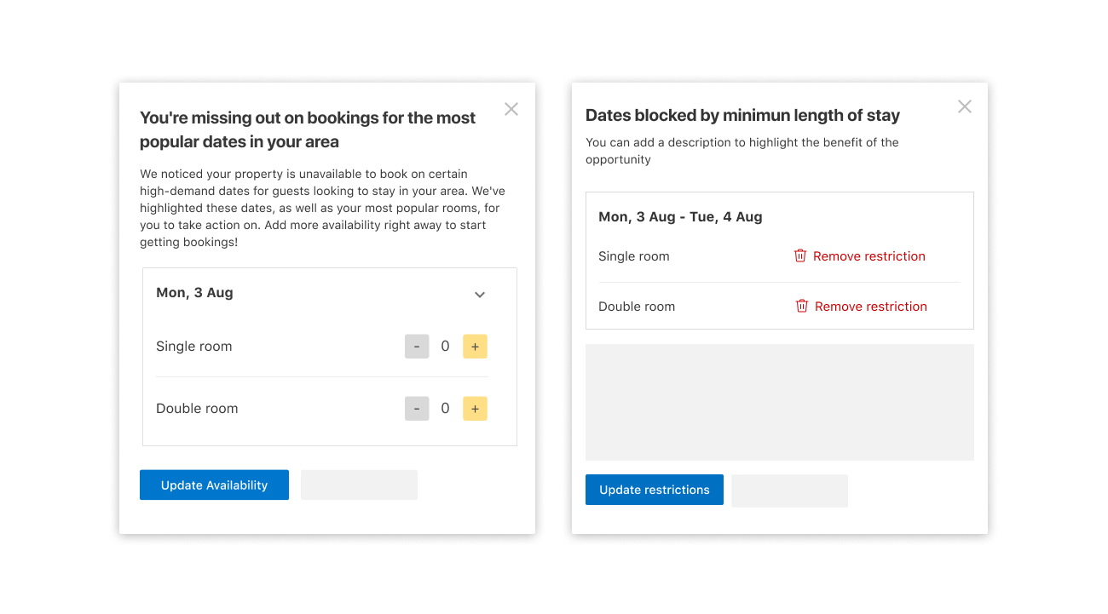Viewport: 1108px width, 614px height.
Task: Select Remove restriction text for Single room
Action: pos(869,256)
